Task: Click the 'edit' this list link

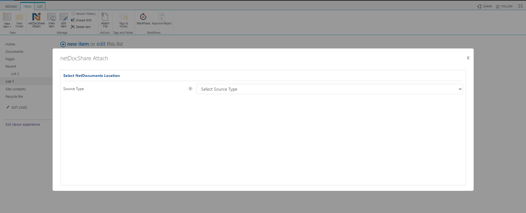Action: click(101, 44)
